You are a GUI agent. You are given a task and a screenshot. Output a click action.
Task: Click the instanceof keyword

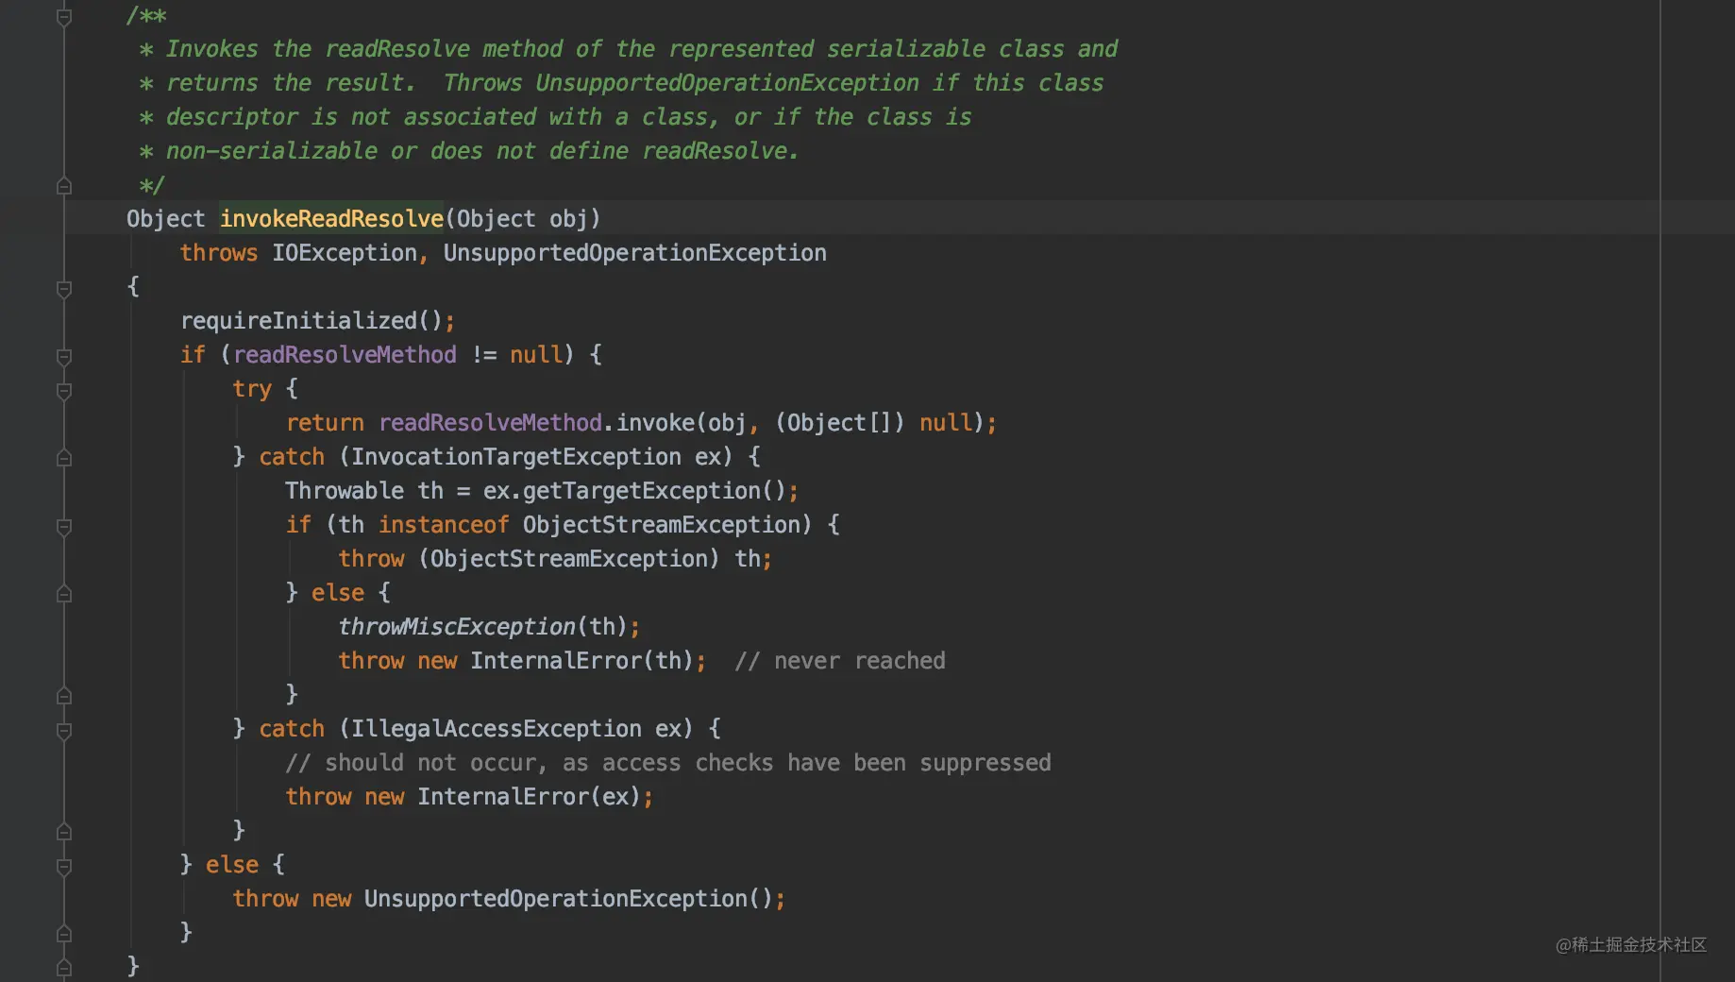coord(444,525)
